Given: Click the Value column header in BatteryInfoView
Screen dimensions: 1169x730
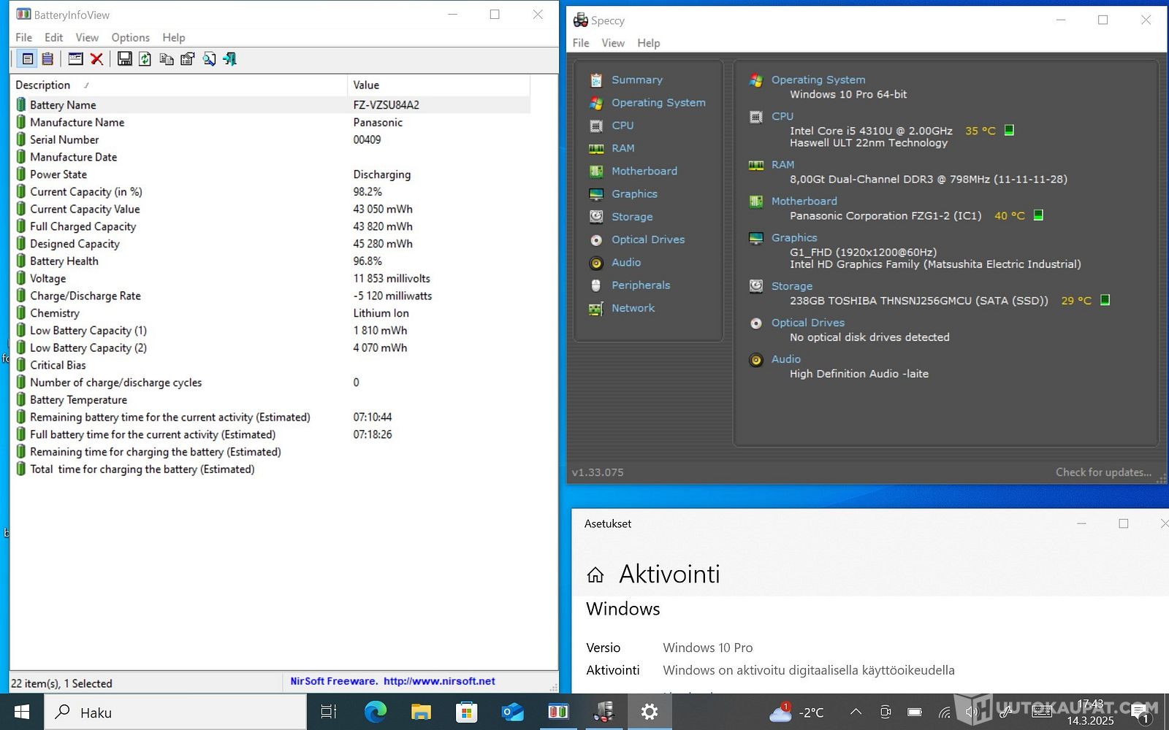Looking at the screenshot, I should tap(438, 85).
